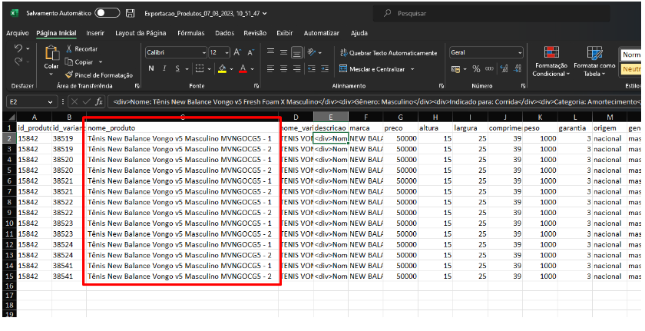Image resolution: width=645 pixels, height=331 pixels.
Task: Click Recortar scissors button
Action: [81, 49]
